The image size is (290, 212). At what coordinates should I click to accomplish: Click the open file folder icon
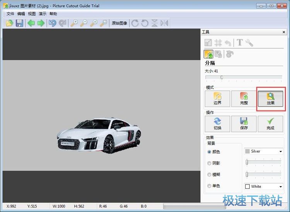(10, 23)
